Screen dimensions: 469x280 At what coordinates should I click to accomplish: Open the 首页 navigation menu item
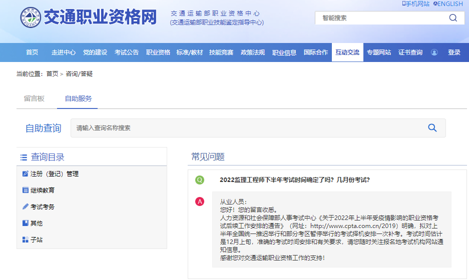[32, 52]
